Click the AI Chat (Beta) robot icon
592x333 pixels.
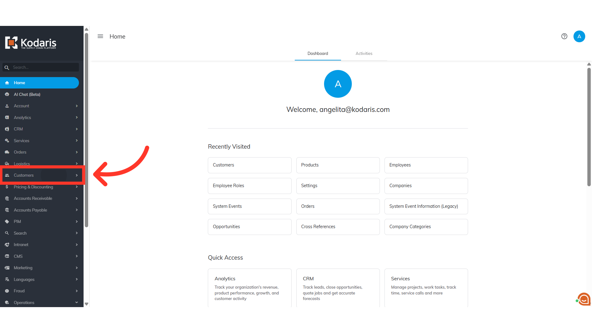coord(7,94)
